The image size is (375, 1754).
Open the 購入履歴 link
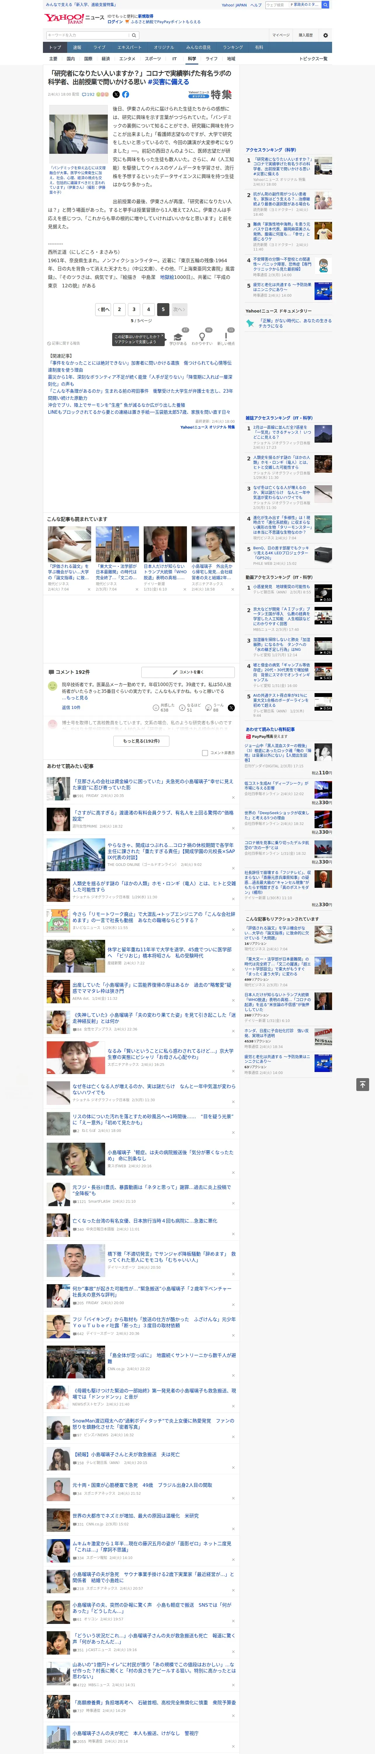point(305,35)
